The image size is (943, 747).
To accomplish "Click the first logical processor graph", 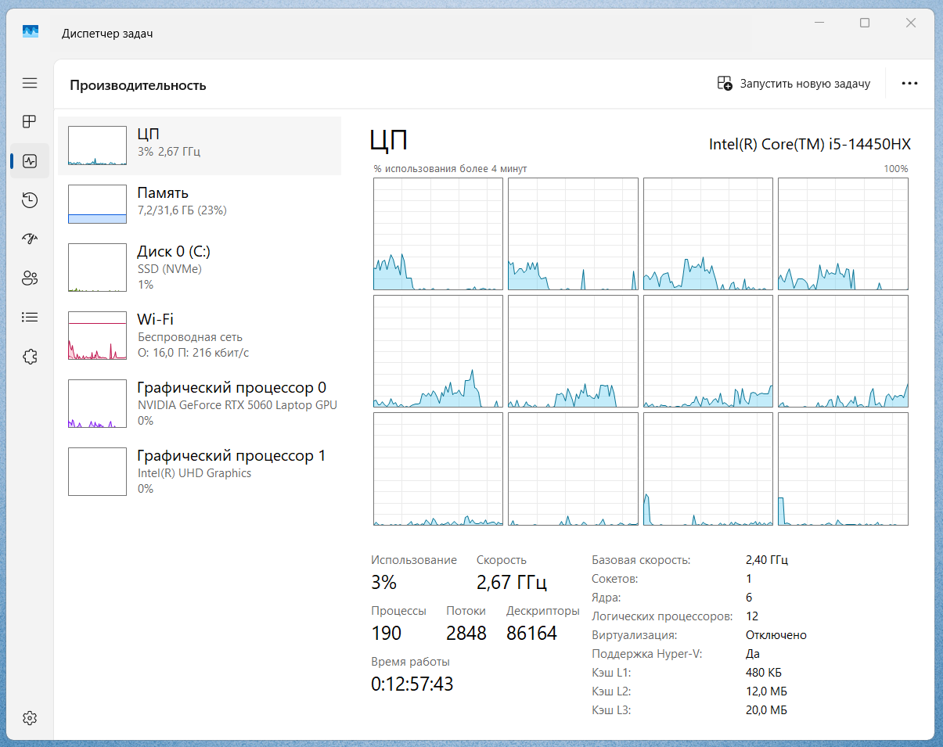I will tap(438, 234).
